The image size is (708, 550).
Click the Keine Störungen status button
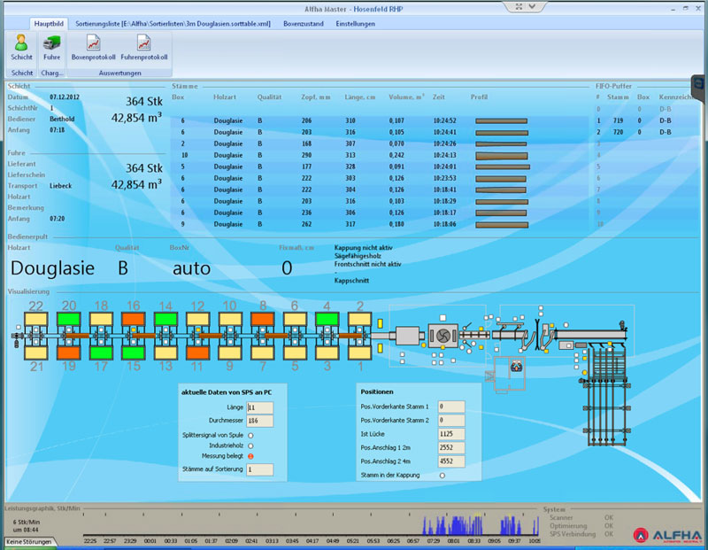pos(27,541)
